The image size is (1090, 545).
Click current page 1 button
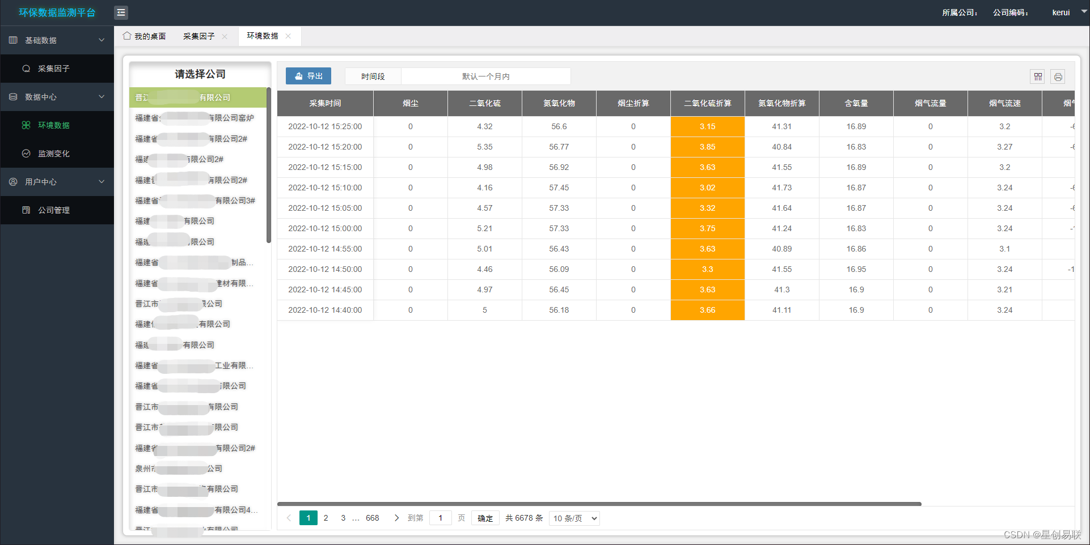point(309,518)
